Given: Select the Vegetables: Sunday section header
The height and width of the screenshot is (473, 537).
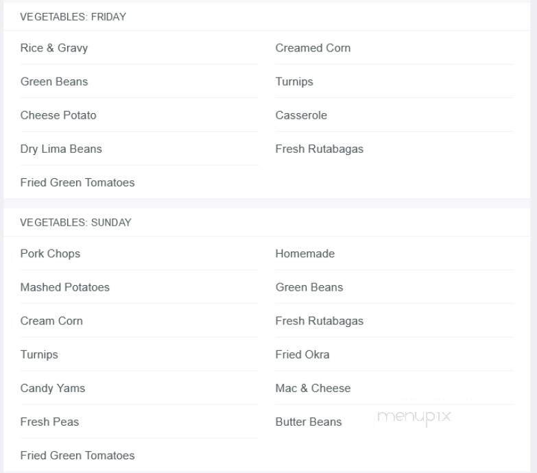Looking at the screenshot, I should point(75,223).
